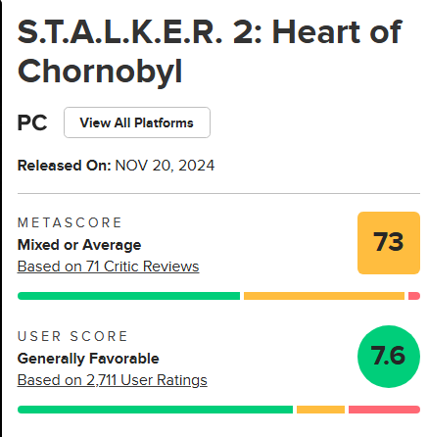Screen dimensions: 428x437
Task: Click the Chornobyl word in the title
Action: 100,72
